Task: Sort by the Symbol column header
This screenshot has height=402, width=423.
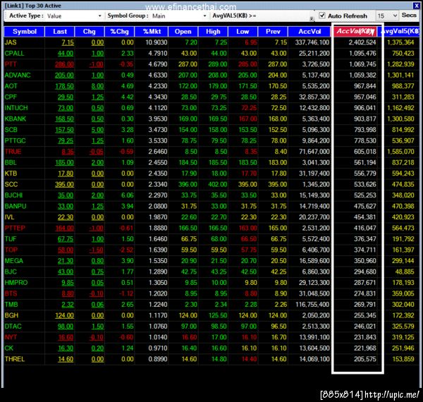Action: (x=24, y=32)
